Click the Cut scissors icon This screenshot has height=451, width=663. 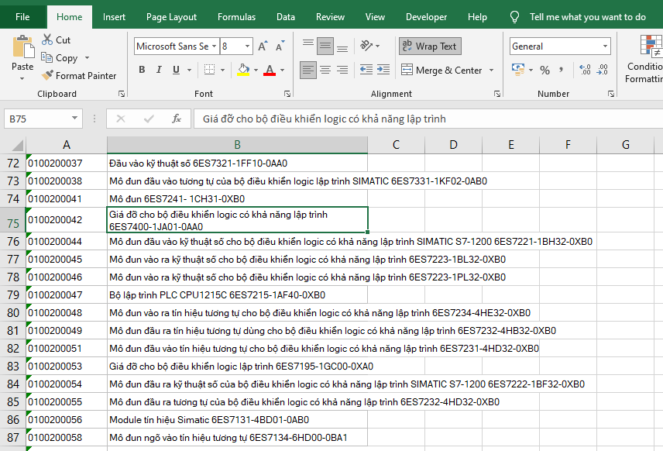[x=47, y=40]
